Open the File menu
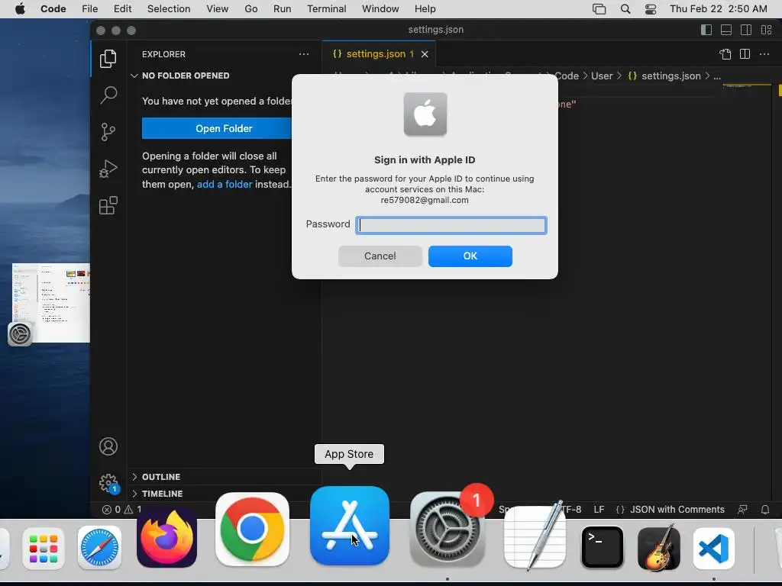Image resolution: width=782 pixels, height=586 pixels. 90,9
